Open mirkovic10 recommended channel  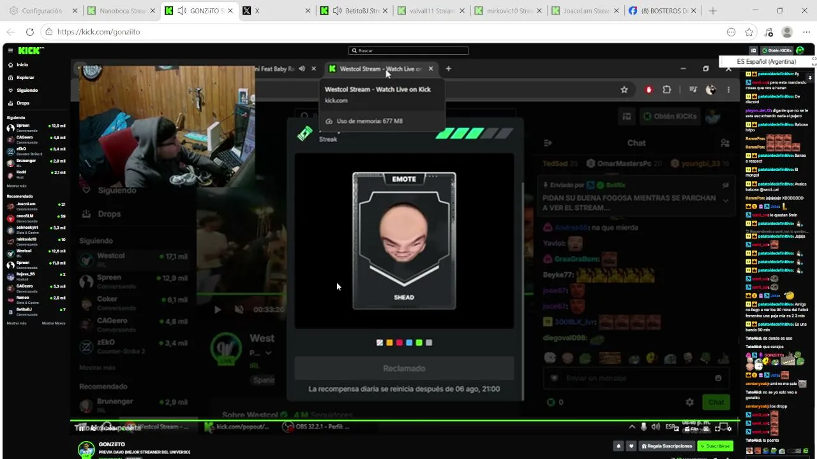pos(36,240)
